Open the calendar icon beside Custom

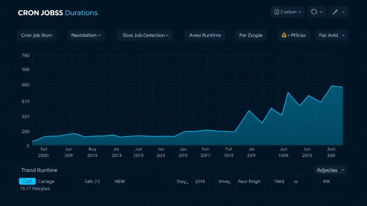(x=277, y=12)
